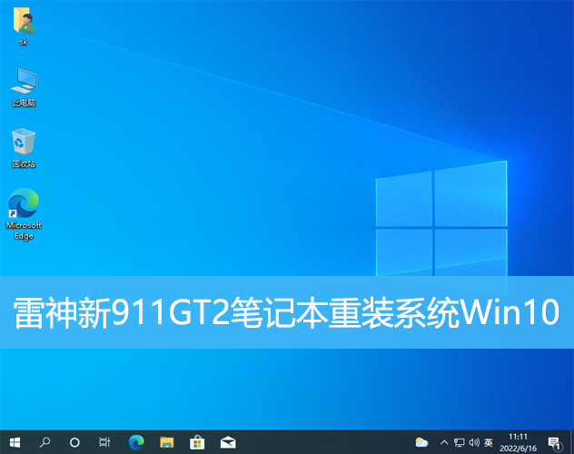The width and height of the screenshot is (574, 454).
Task: Open the Windows Start menu
Action: [x=15, y=442]
